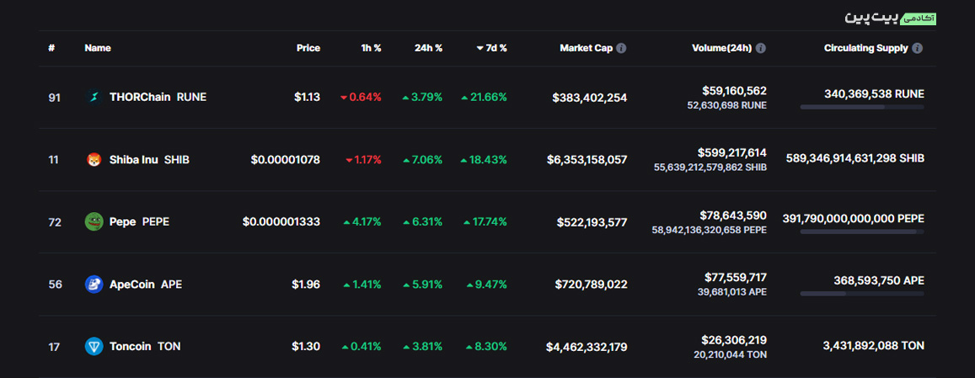Image resolution: width=975 pixels, height=378 pixels.
Task: Click the THORChain RUNE coin logo
Action: tap(94, 97)
